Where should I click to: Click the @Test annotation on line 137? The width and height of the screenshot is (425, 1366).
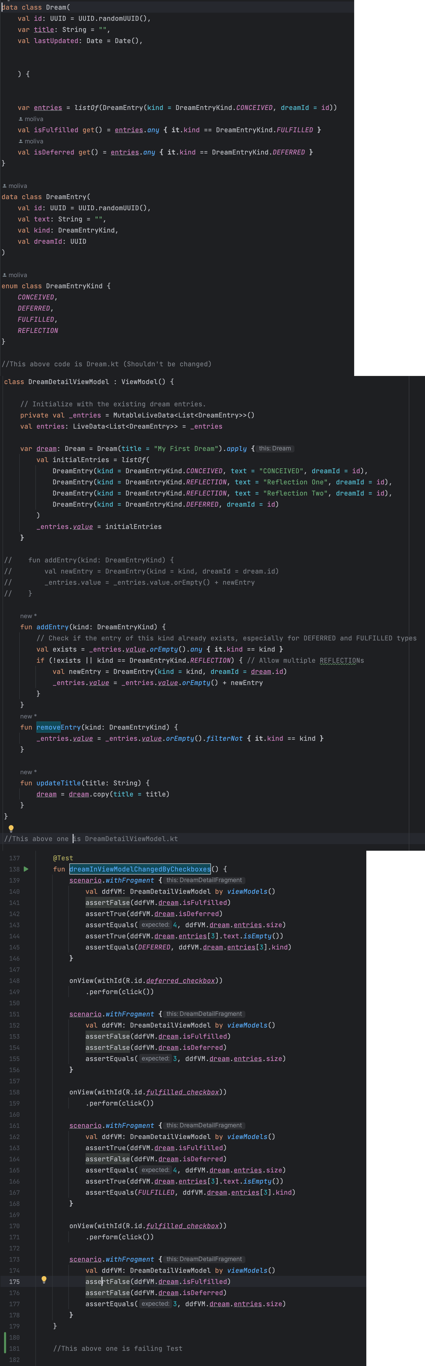(x=63, y=858)
